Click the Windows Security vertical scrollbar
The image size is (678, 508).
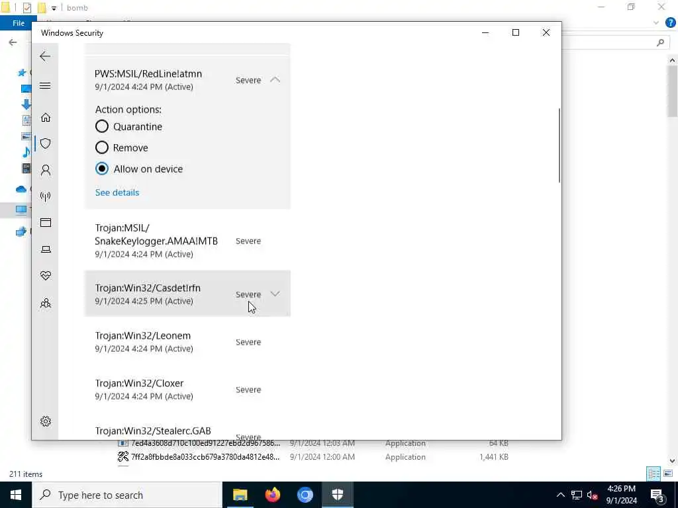(x=559, y=145)
